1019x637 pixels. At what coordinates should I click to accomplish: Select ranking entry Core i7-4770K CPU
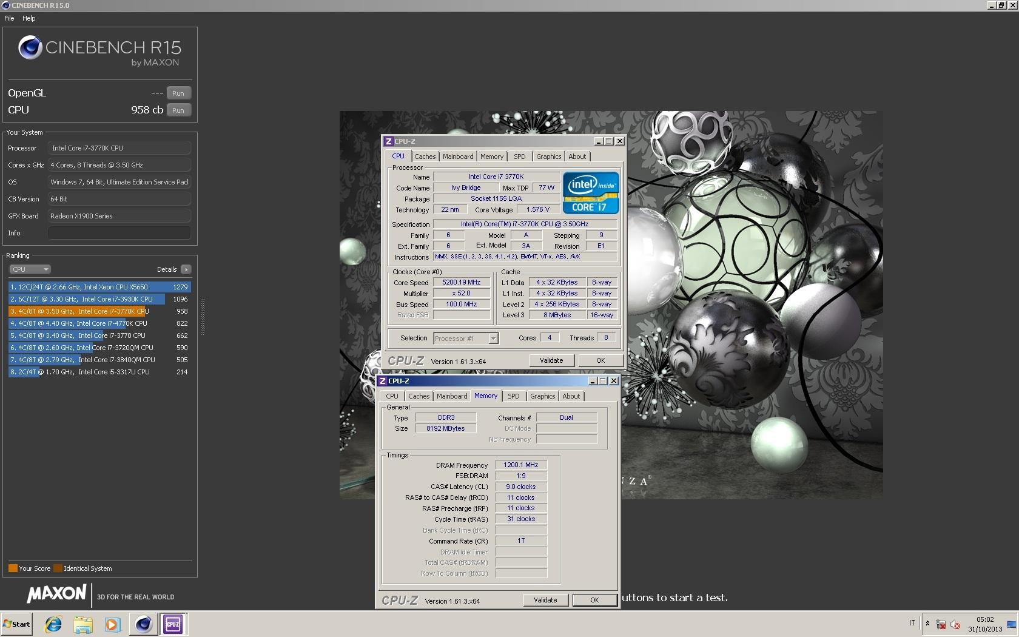[x=99, y=323]
